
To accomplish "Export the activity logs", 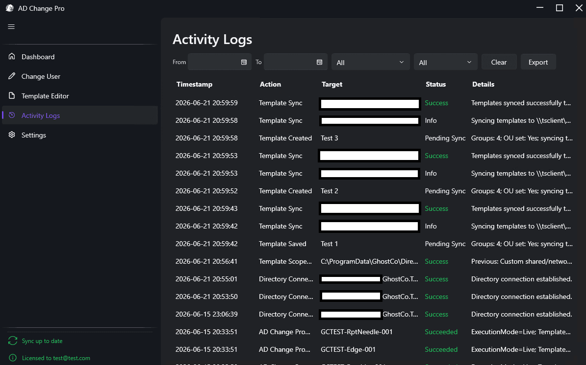I will click(x=538, y=62).
